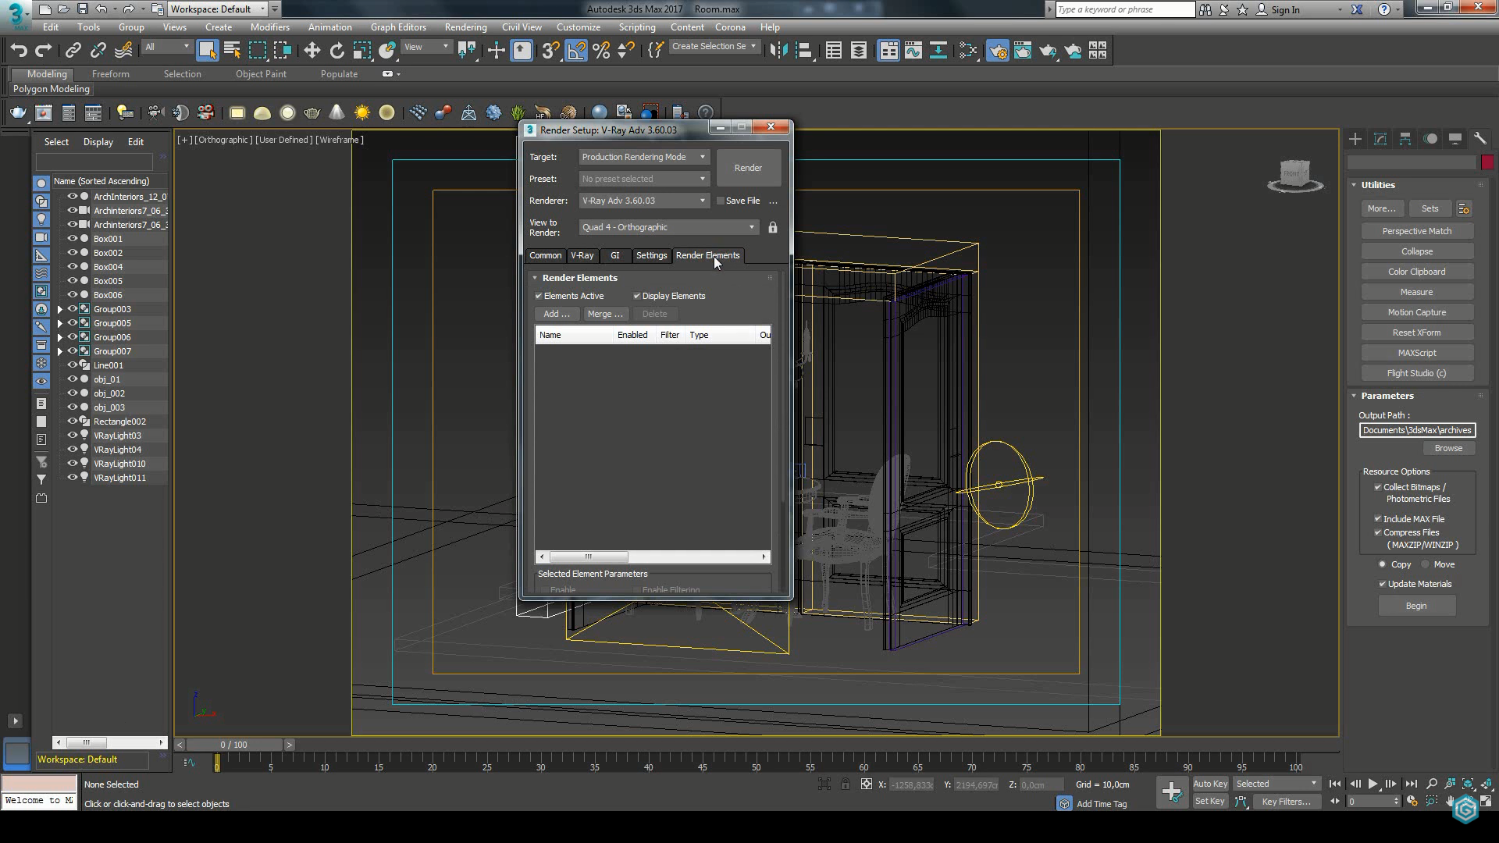Open the Target rendering mode dropdown
Image resolution: width=1499 pixels, height=843 pixels.
pos(644,157)
